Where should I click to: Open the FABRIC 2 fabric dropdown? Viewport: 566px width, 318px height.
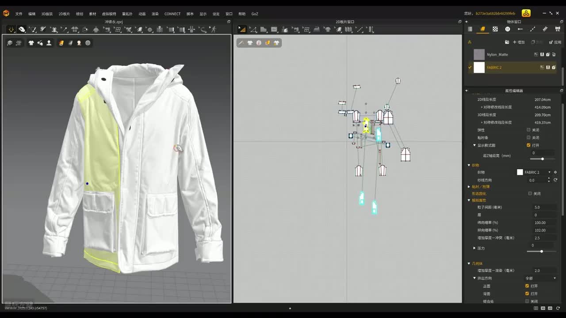pos(549,172)
